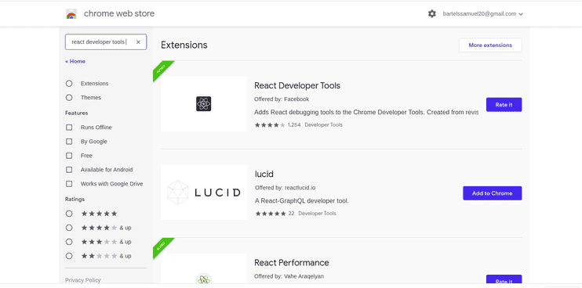This screenshot has height=288, width=582.
Task: Open the LUCID logo thumbnail
Action: click(204, 193)
